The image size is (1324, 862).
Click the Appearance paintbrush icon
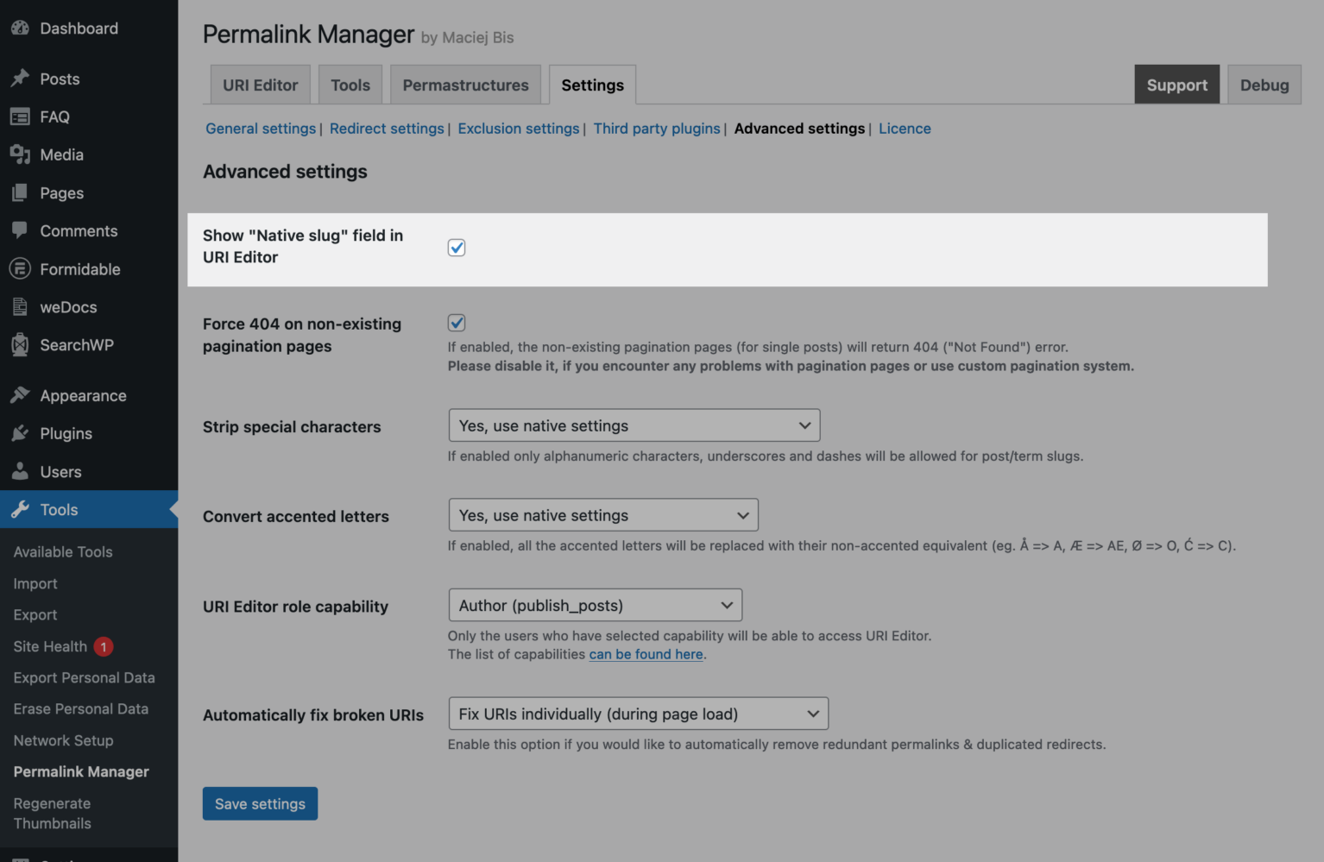pyautogui.click(x=20, y=395)
